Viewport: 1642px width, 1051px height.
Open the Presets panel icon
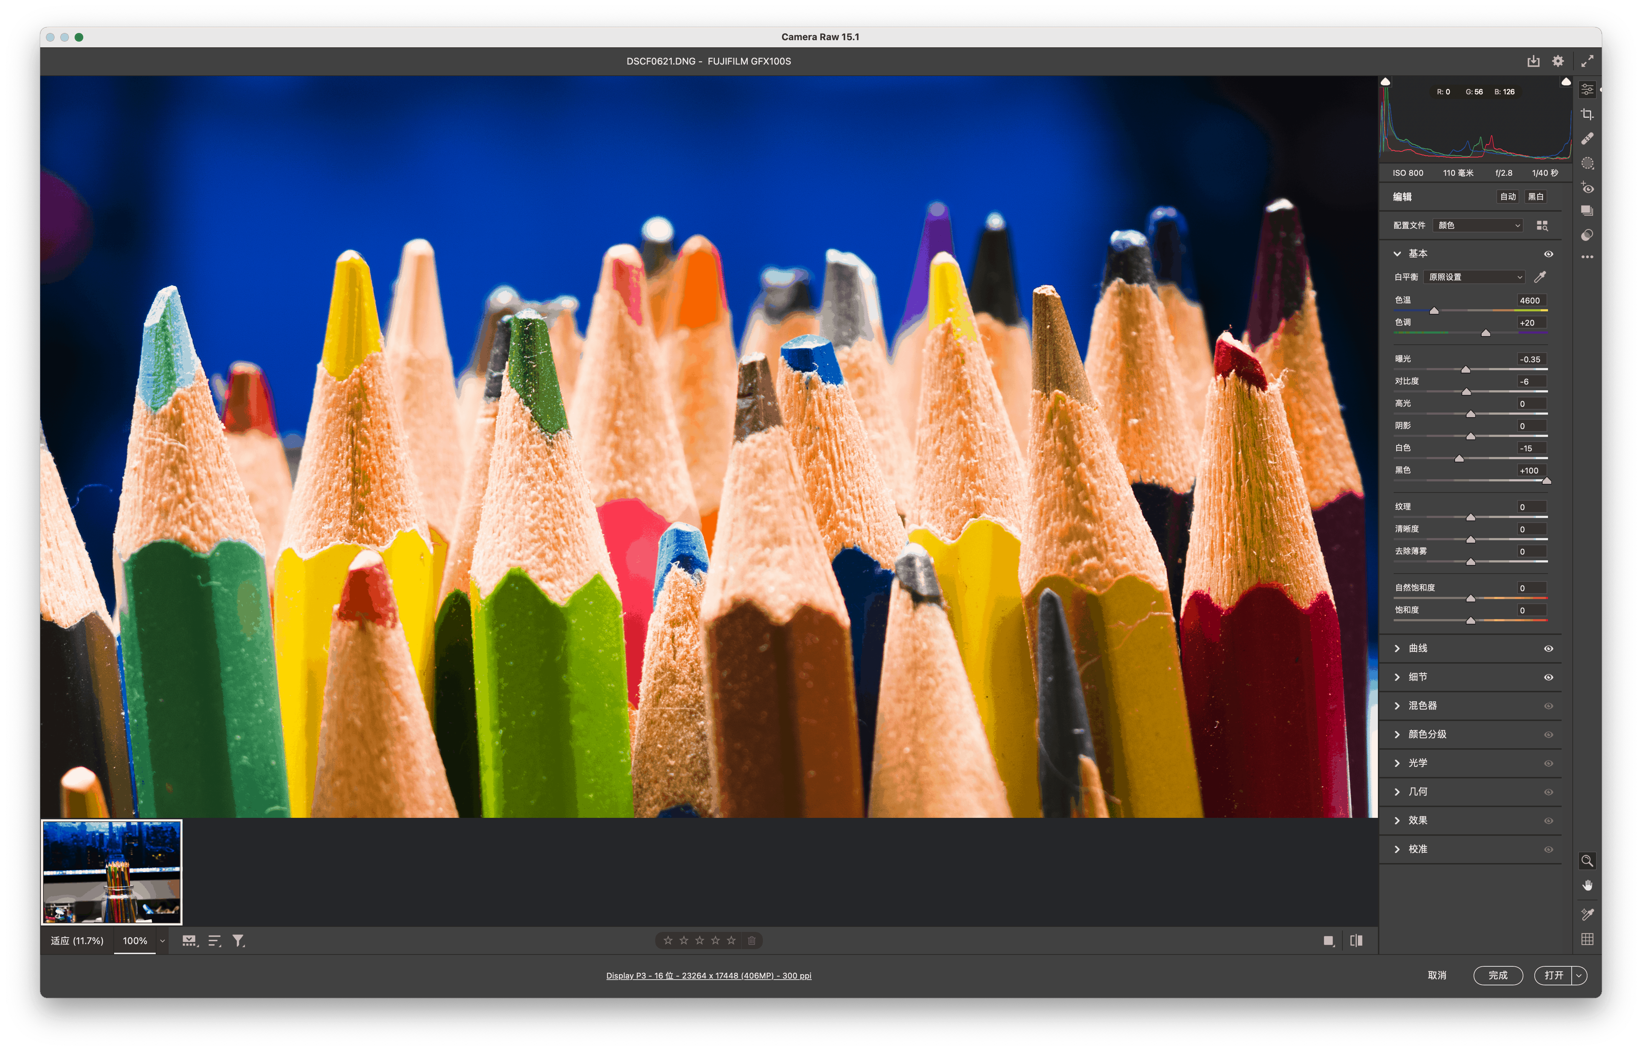[x=1587, y=235]
